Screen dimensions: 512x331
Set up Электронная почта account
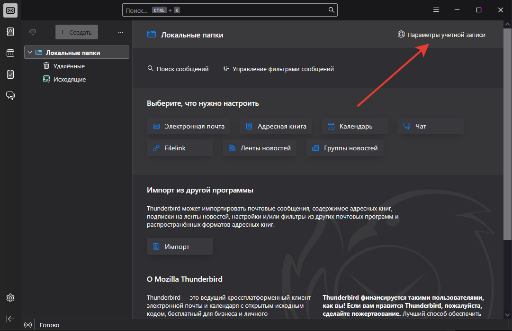189,126
